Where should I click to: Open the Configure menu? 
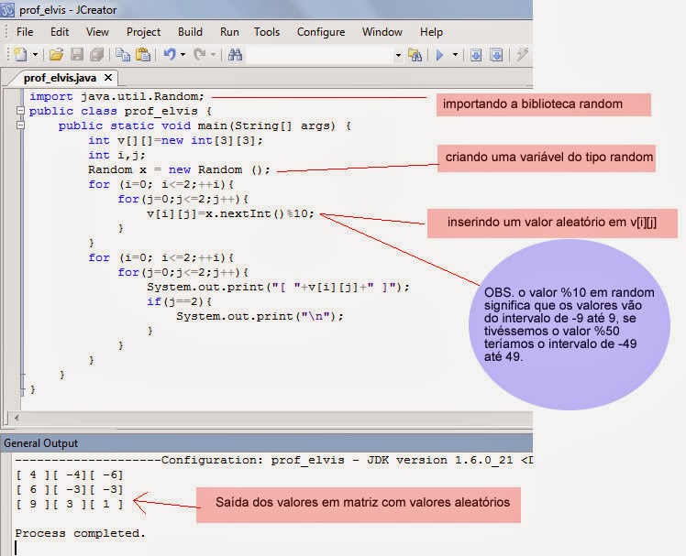click(321, 32)
